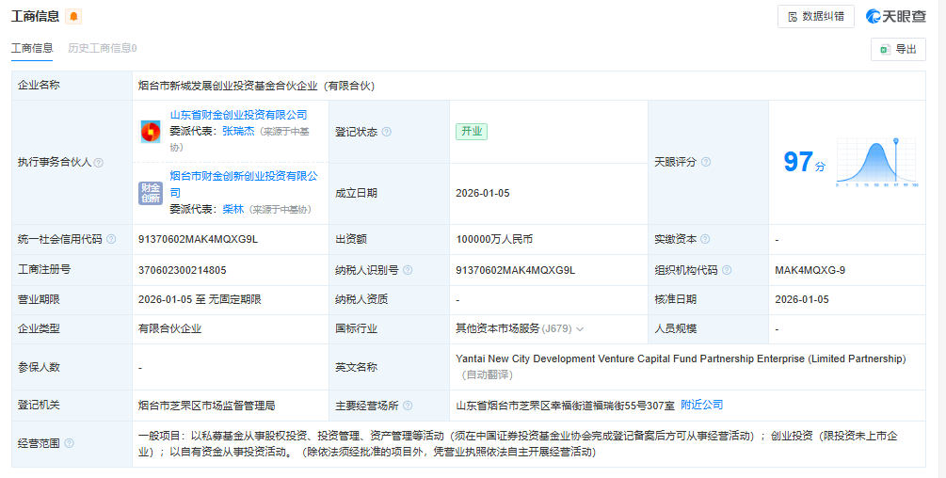Click help icon beside 纳税人识别号

(x=408, y=270)
